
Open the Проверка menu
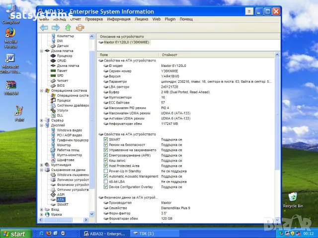pos(94,19)
